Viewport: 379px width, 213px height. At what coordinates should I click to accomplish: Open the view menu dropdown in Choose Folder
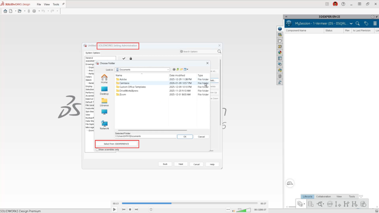tap(186, 70)
